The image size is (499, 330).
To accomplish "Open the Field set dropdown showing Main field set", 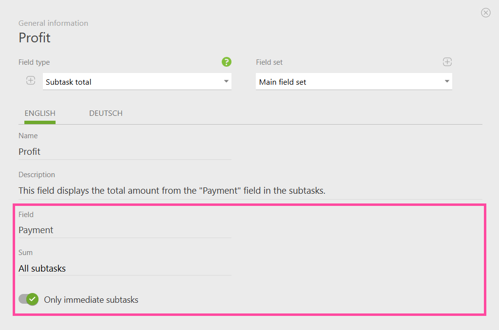I will point(354,82).
